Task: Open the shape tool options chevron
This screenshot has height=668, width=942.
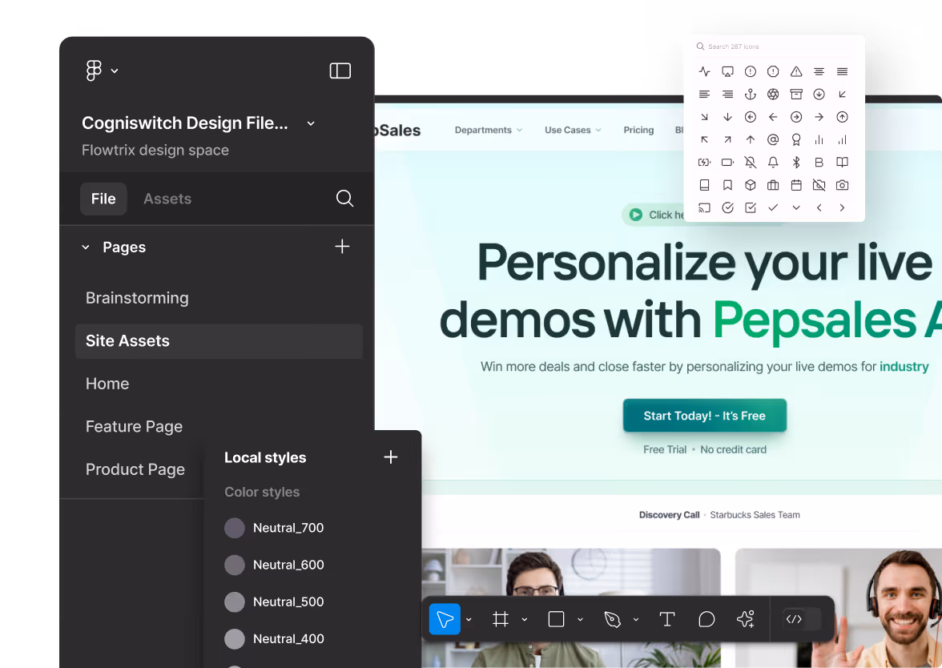Action: click(580, 619)
